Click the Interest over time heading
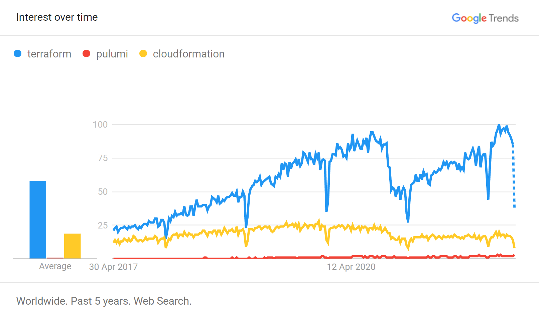Viewport: 539px width, 317px height. pos(57,17)
